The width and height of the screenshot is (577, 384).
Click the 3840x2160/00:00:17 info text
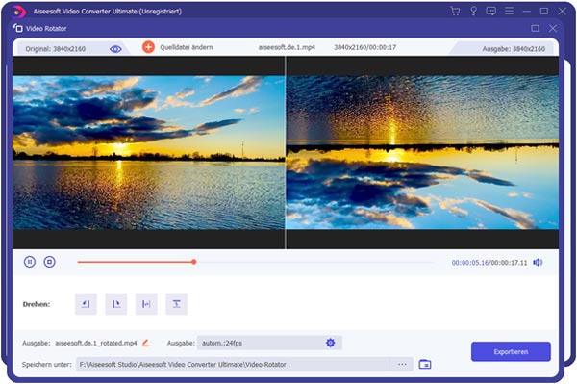[365, 47]
